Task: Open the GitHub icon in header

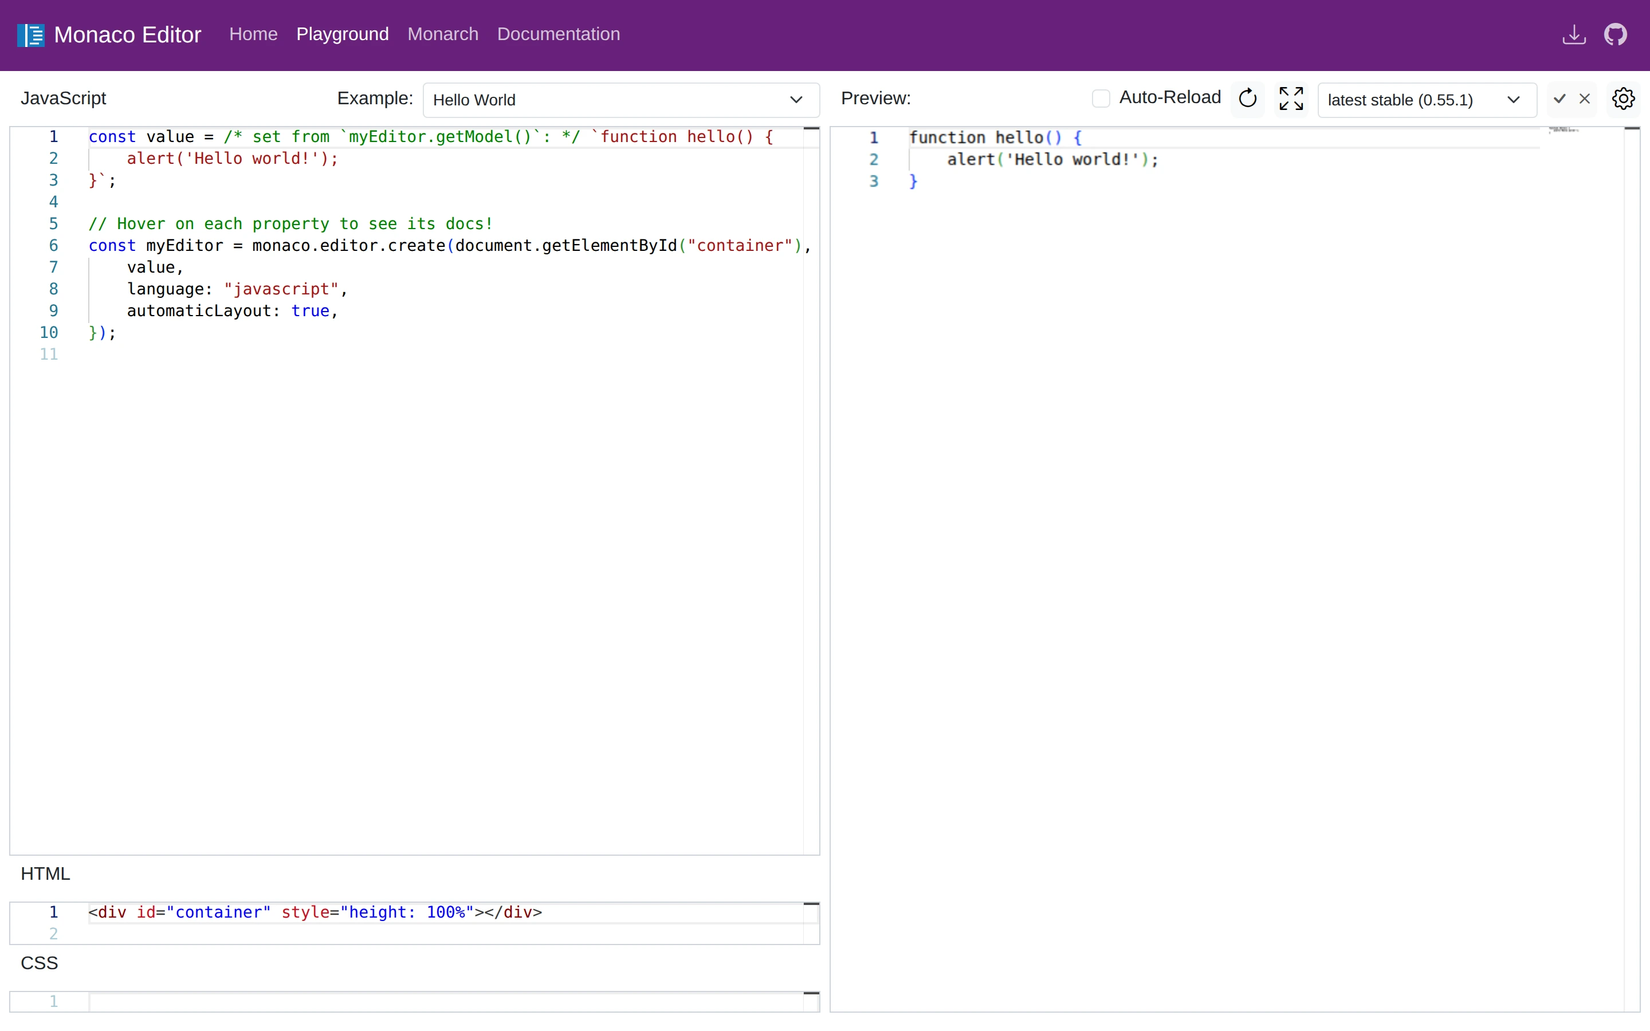Action: 1616,34
